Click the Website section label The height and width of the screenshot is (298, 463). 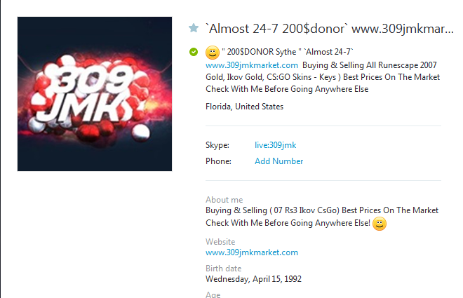220,242
